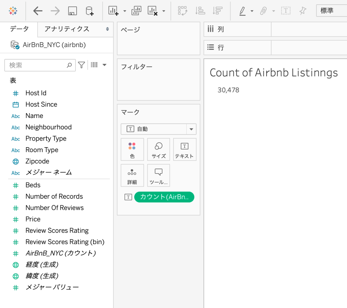Click the Tableau logo start icon
Screen dimensions: 347x308
click(13, 11)
